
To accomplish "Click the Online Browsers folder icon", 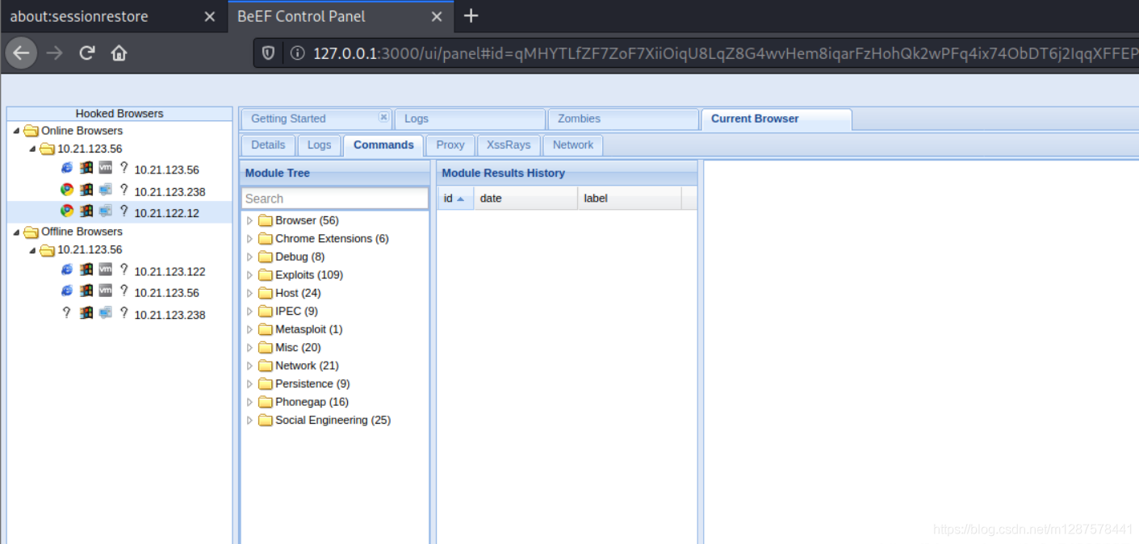I will pos(31,131).
